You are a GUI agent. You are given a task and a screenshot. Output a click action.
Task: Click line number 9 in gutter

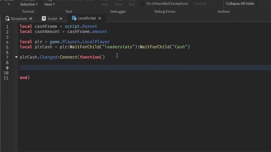7,68
